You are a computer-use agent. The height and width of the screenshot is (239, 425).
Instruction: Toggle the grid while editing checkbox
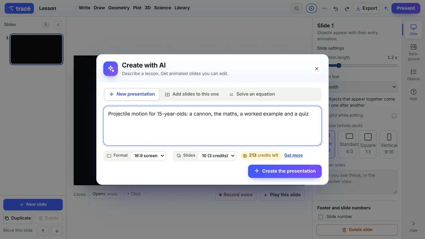394,116
